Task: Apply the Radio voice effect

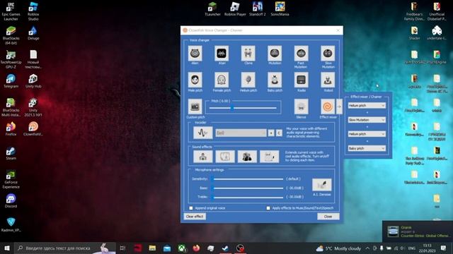Action: coord(301,80)
